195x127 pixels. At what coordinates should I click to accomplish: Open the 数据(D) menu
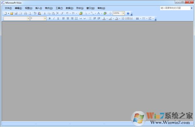70,8
